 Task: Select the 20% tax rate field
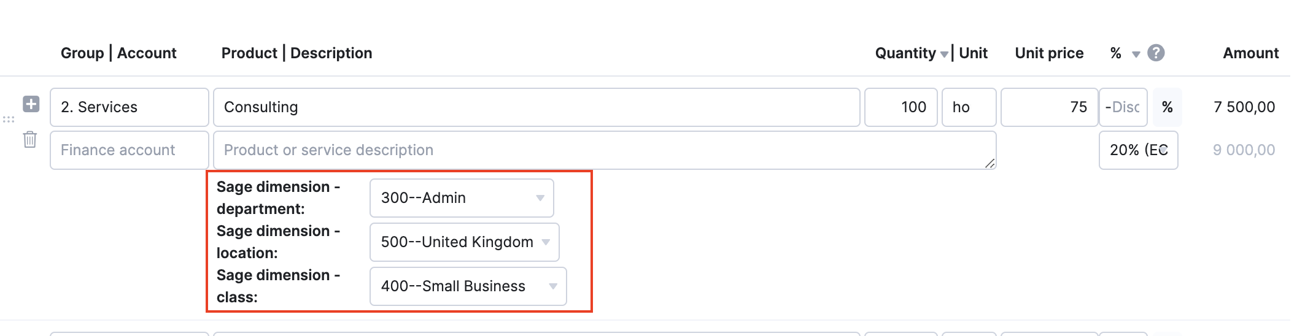point(1138,150)
